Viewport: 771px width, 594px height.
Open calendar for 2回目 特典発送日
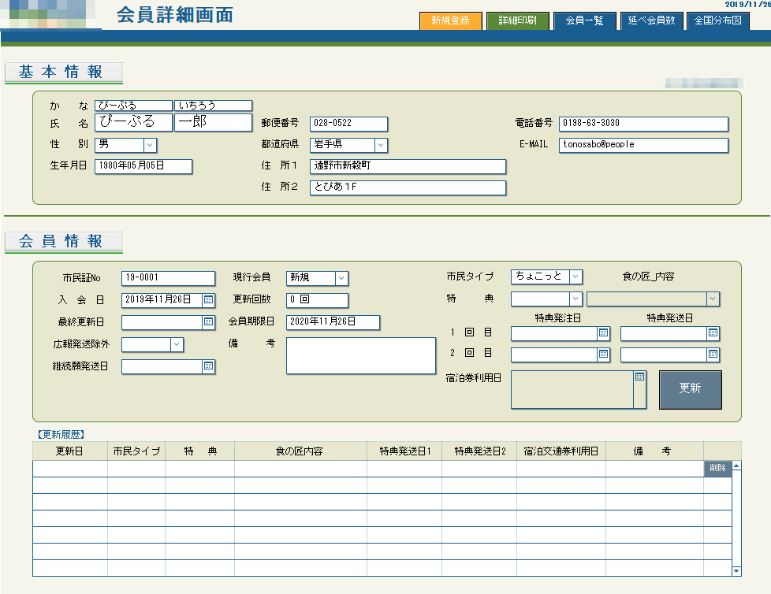coord(713,355)
